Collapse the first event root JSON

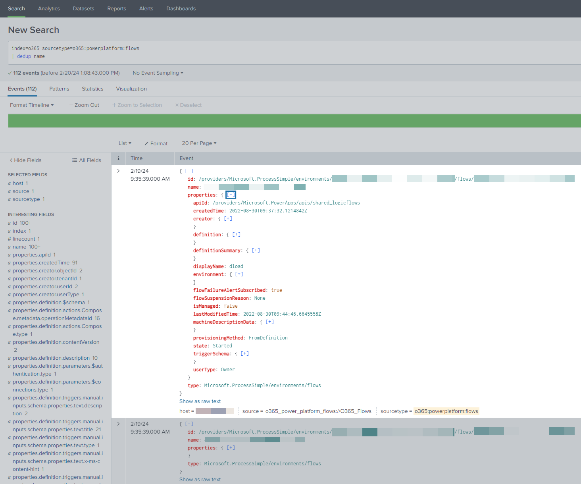pyautogui.click(x=189, y=171)
